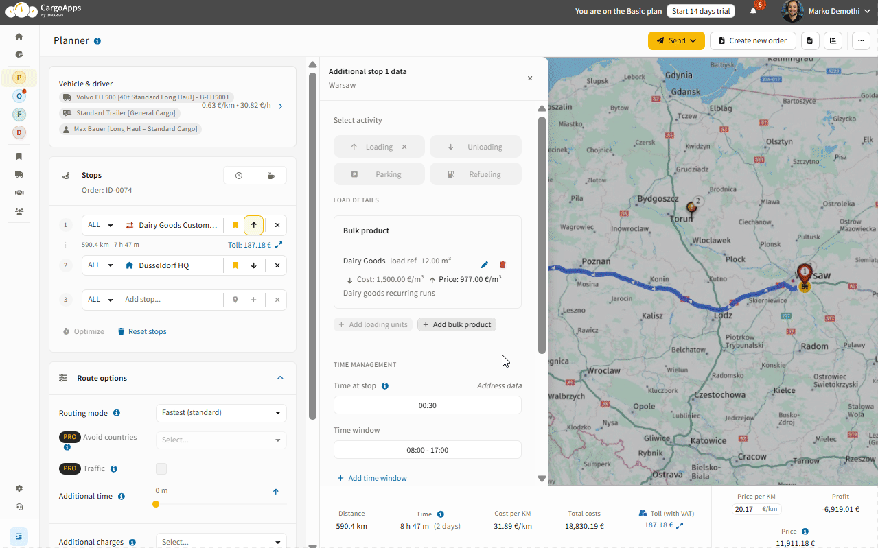The width and height of the screenshot is (878, 548).
Task: Click Create new order button
Action: pyautogui.click(x=752, y=40)
